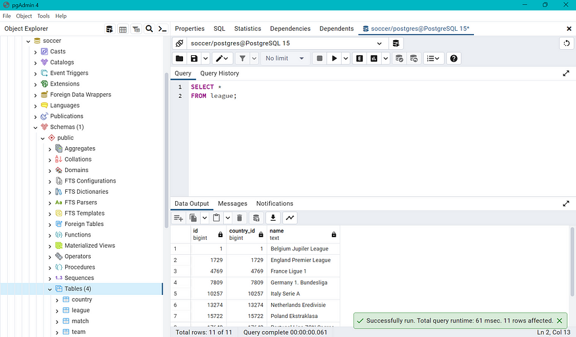Open the filter options dropdown arrow
This screenshot has height=337, width=576.
click(254, 58)
